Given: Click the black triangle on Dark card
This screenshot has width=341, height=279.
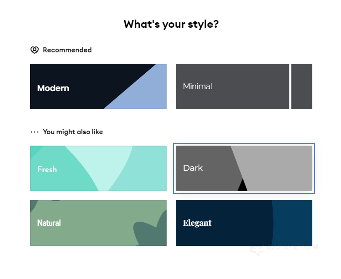Looking at the screenshot, I should 242,186.
